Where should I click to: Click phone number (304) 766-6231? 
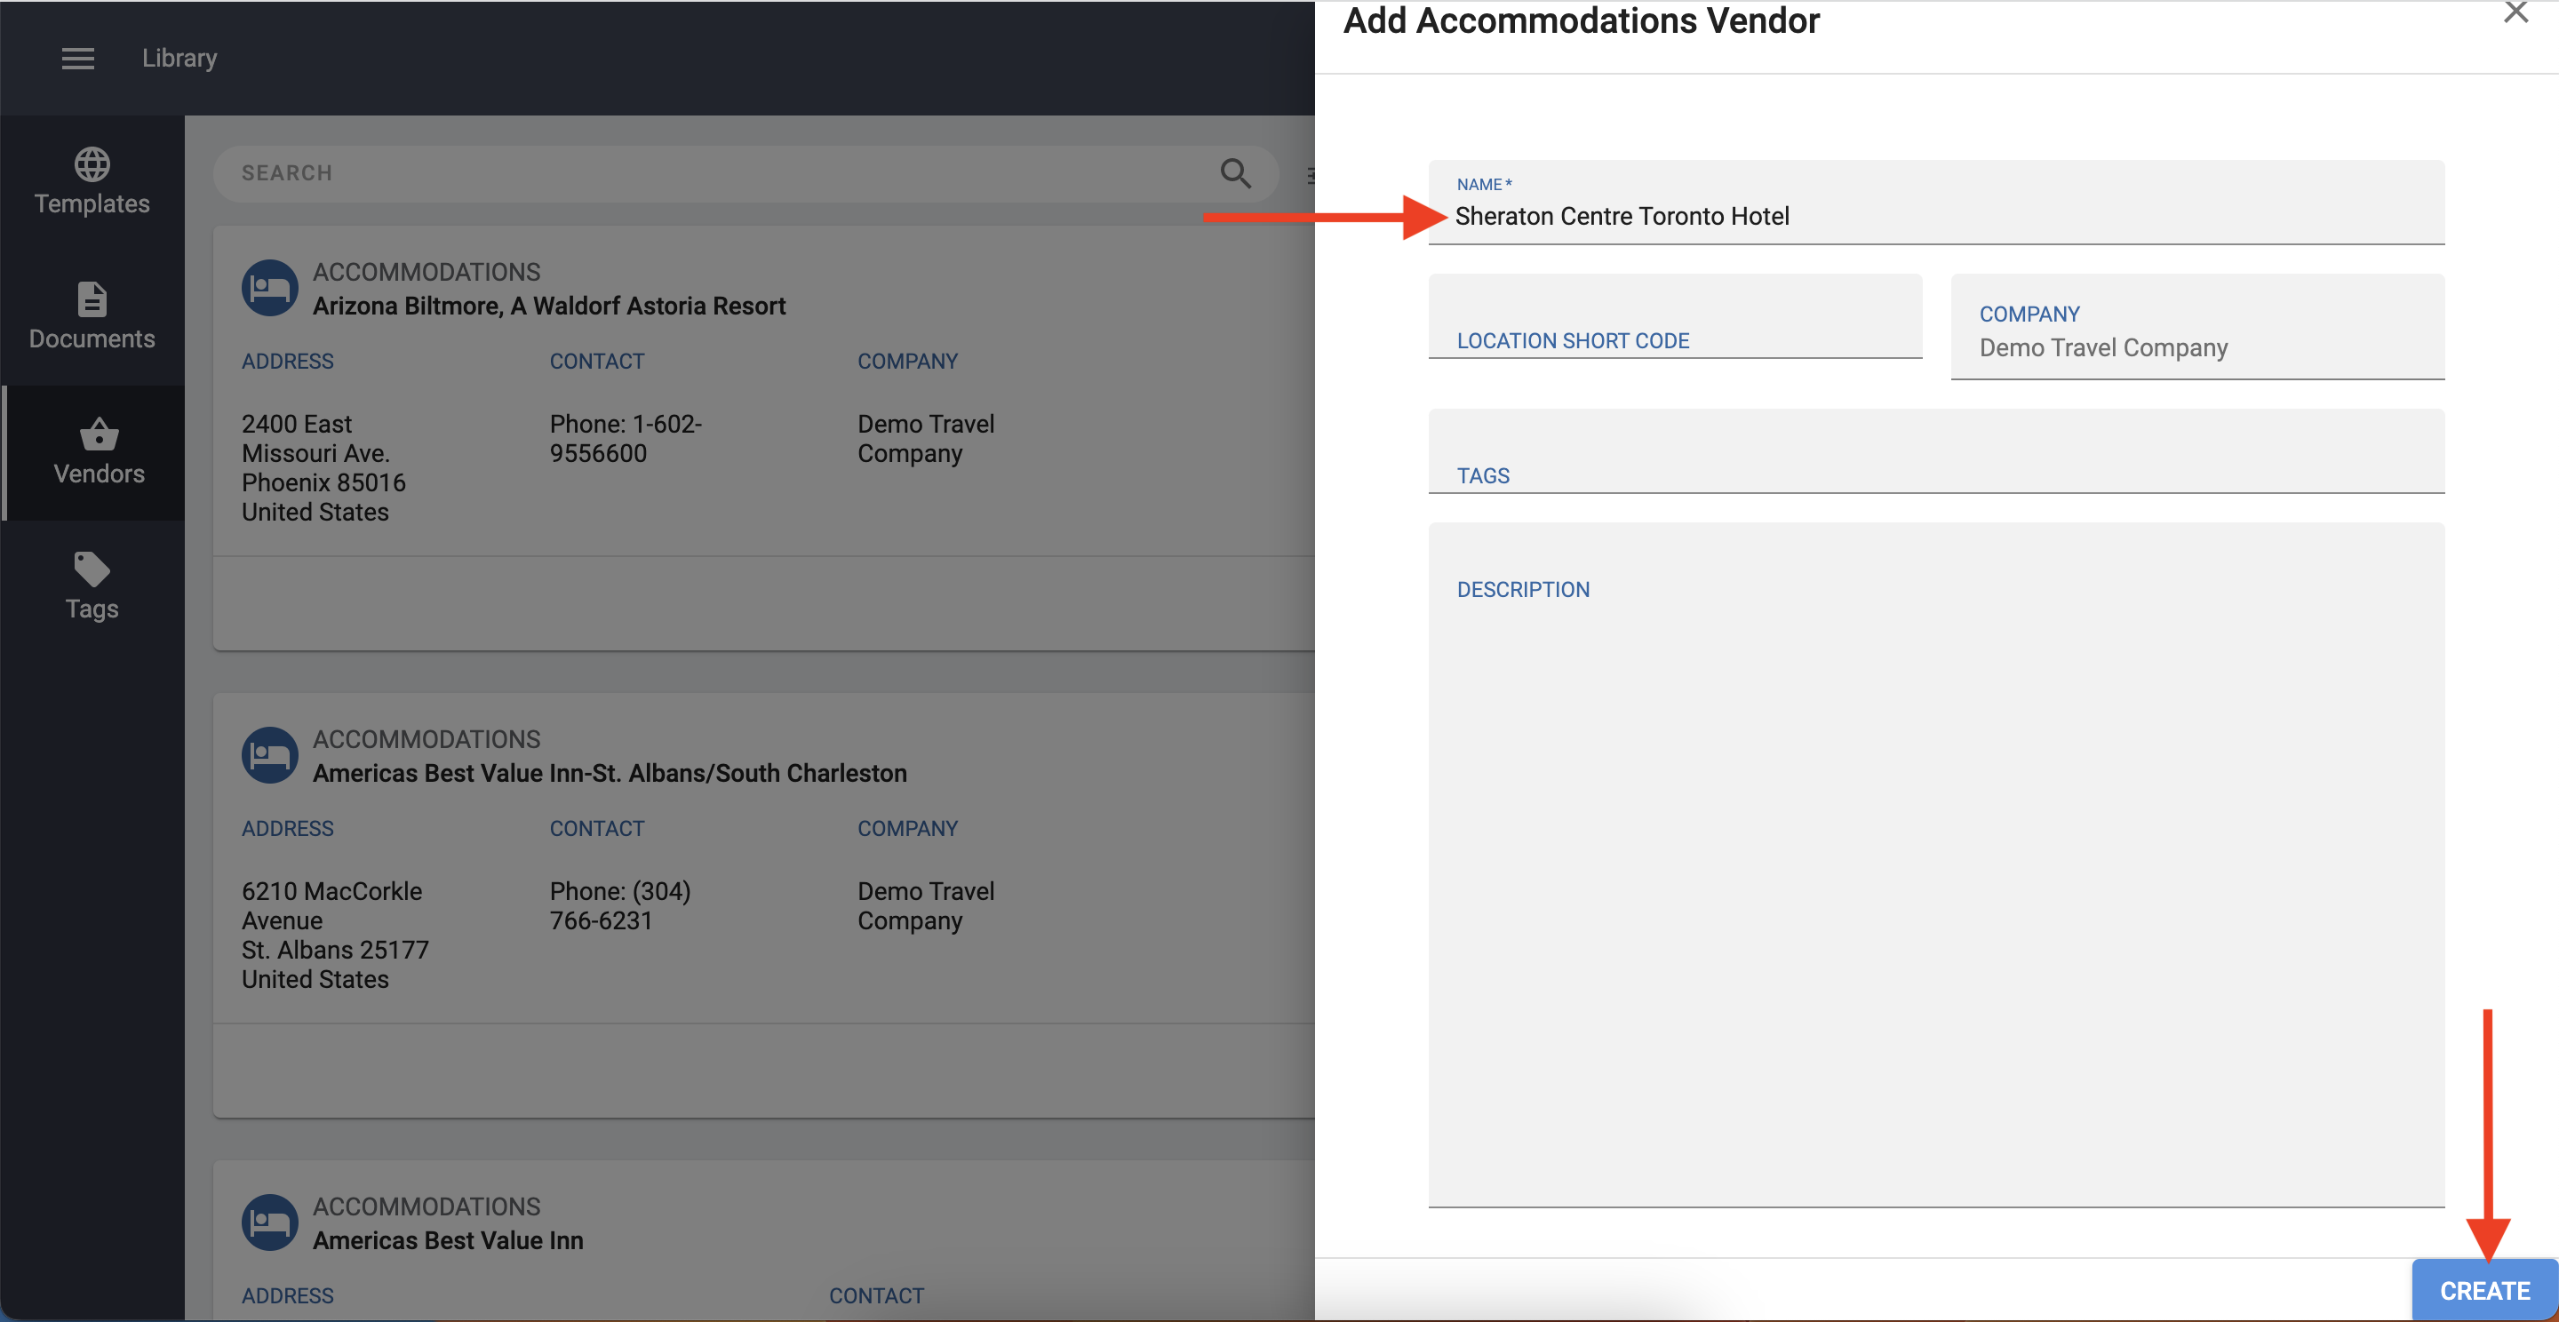pyautogui.click(x=620, y=906)
